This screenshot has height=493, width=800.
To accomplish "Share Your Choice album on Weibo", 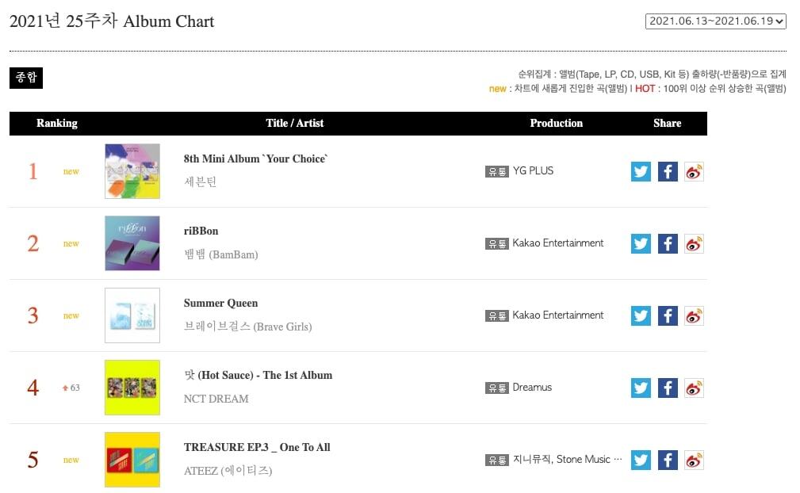I will coord(694,171).
